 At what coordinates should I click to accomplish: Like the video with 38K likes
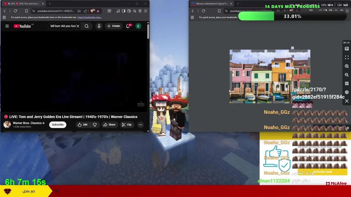[x=83, y=124]
